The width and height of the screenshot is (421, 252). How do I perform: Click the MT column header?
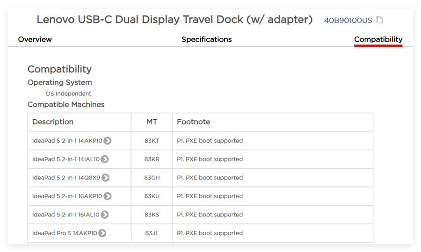pyautogui.click(x=152, y=122)
